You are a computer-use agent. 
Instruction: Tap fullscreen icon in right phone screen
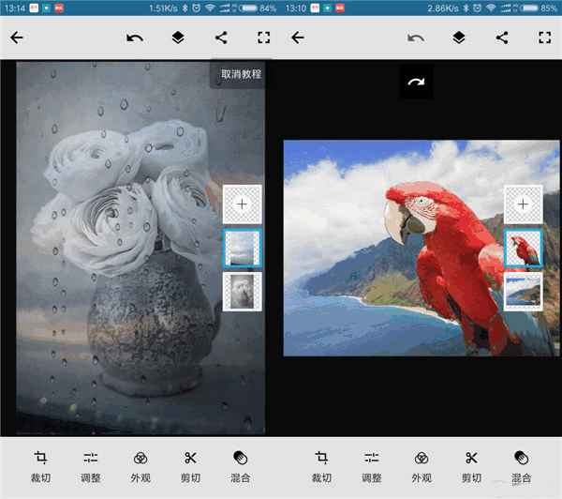[x=545, y=38]
